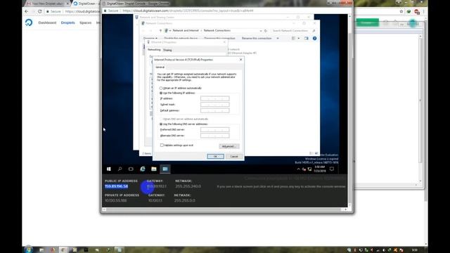Image resolution: width=450 pixels, height=253 pixels.
Task: Click the private netmask 255.255.0.0
Action: (184, 200)
